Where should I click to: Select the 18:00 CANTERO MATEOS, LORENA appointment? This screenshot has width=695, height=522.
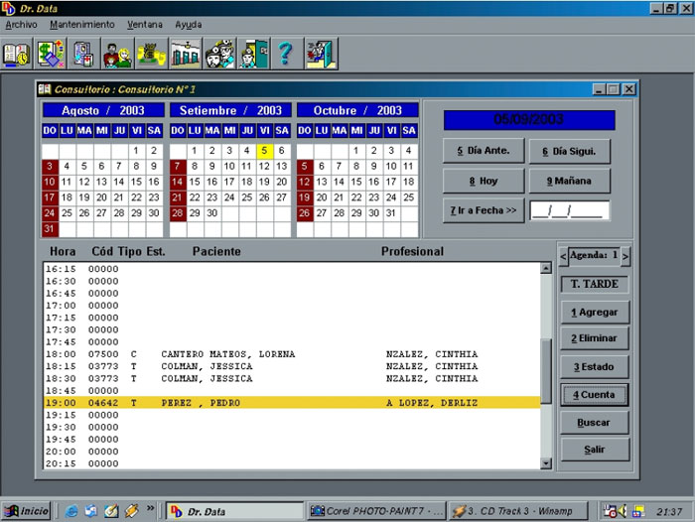292,354
